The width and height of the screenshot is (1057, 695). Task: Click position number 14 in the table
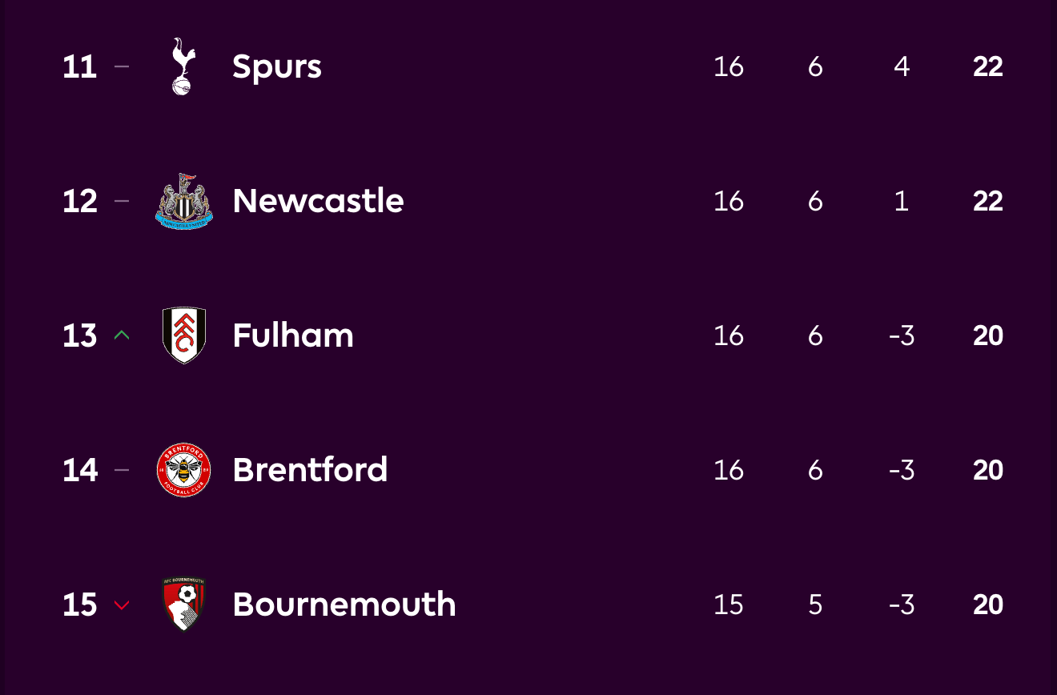click(x=80, y=470)
